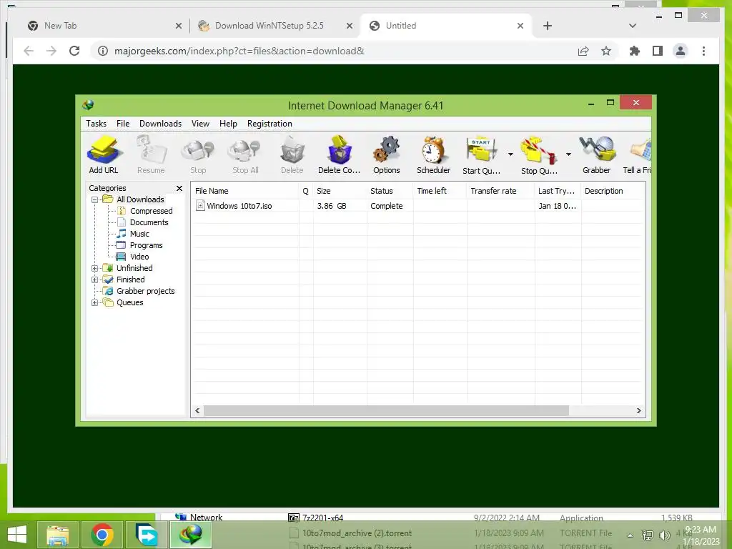Sort by Last Try column header

(558, 191)
